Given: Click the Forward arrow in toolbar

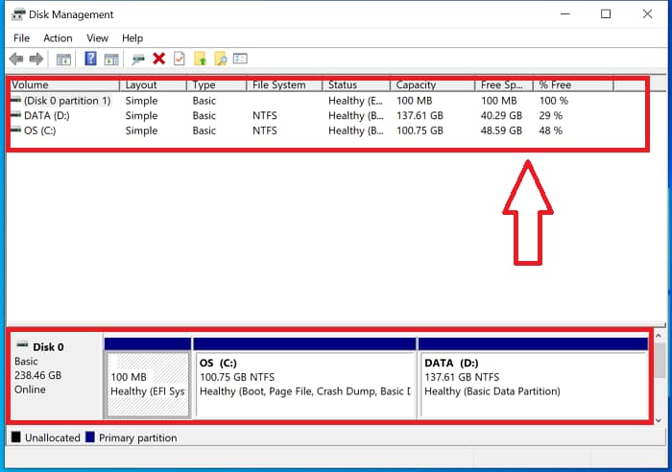Looking at the screenshot, I should pyautogui.click(x=36, y=59).
